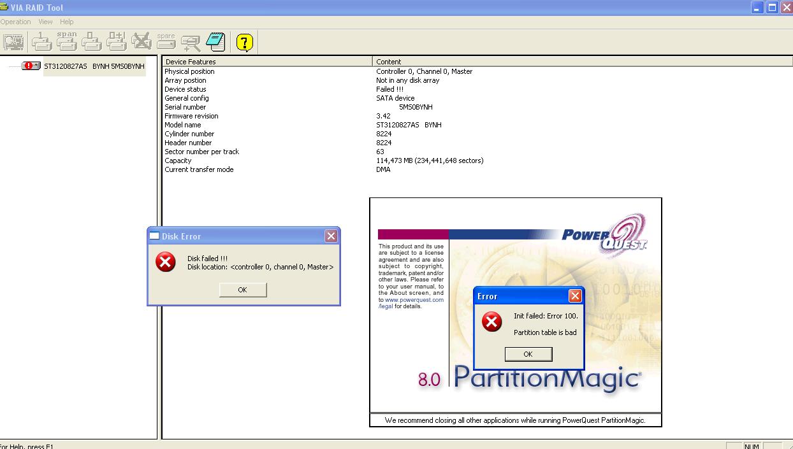Click the Serial number row label
The image size is (793, 449).
click(x=186, y=107)
